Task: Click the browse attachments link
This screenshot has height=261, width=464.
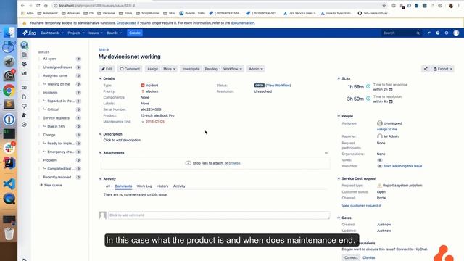Action: pyautogui.click(x=234, y=163)
